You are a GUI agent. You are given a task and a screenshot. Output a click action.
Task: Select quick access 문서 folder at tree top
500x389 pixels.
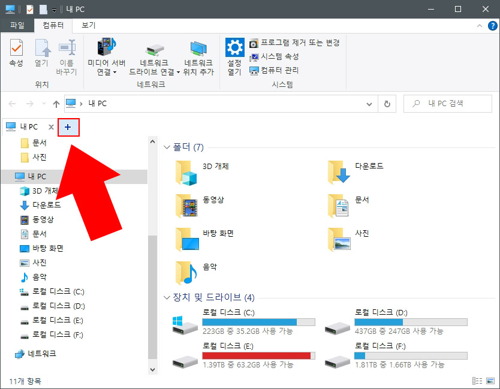coord(34,143)
